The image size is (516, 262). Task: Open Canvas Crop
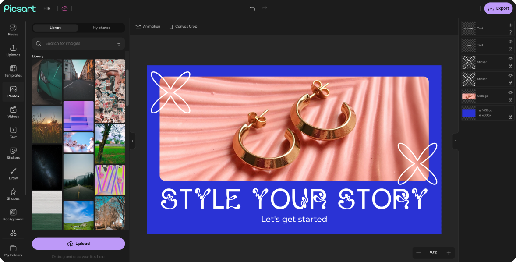pyautogui.click(x=183, y=26)
